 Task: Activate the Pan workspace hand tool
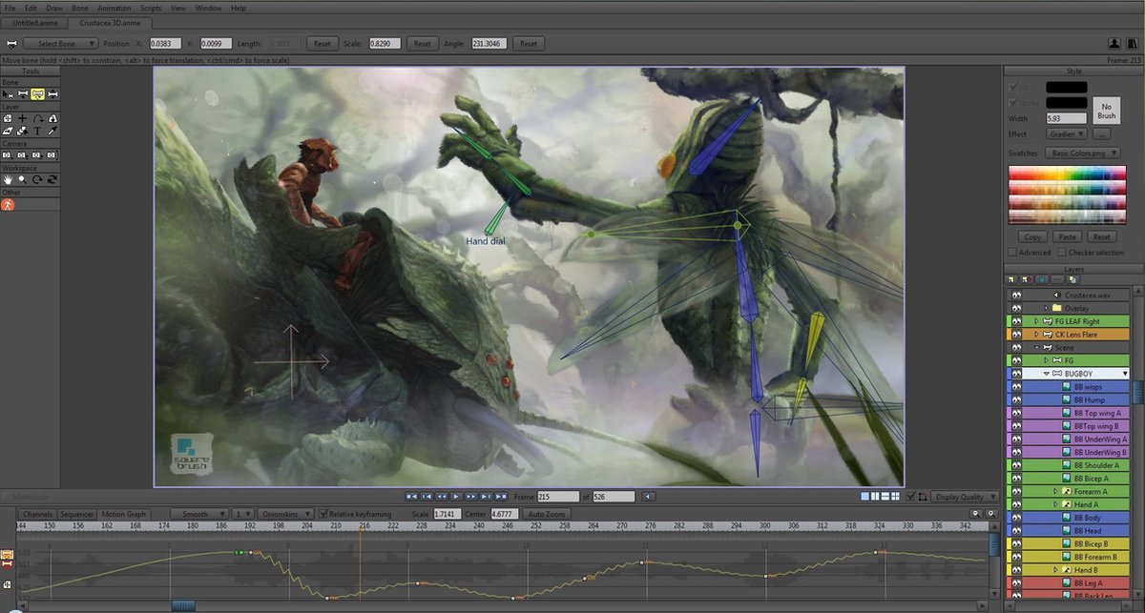coord(7,178)
